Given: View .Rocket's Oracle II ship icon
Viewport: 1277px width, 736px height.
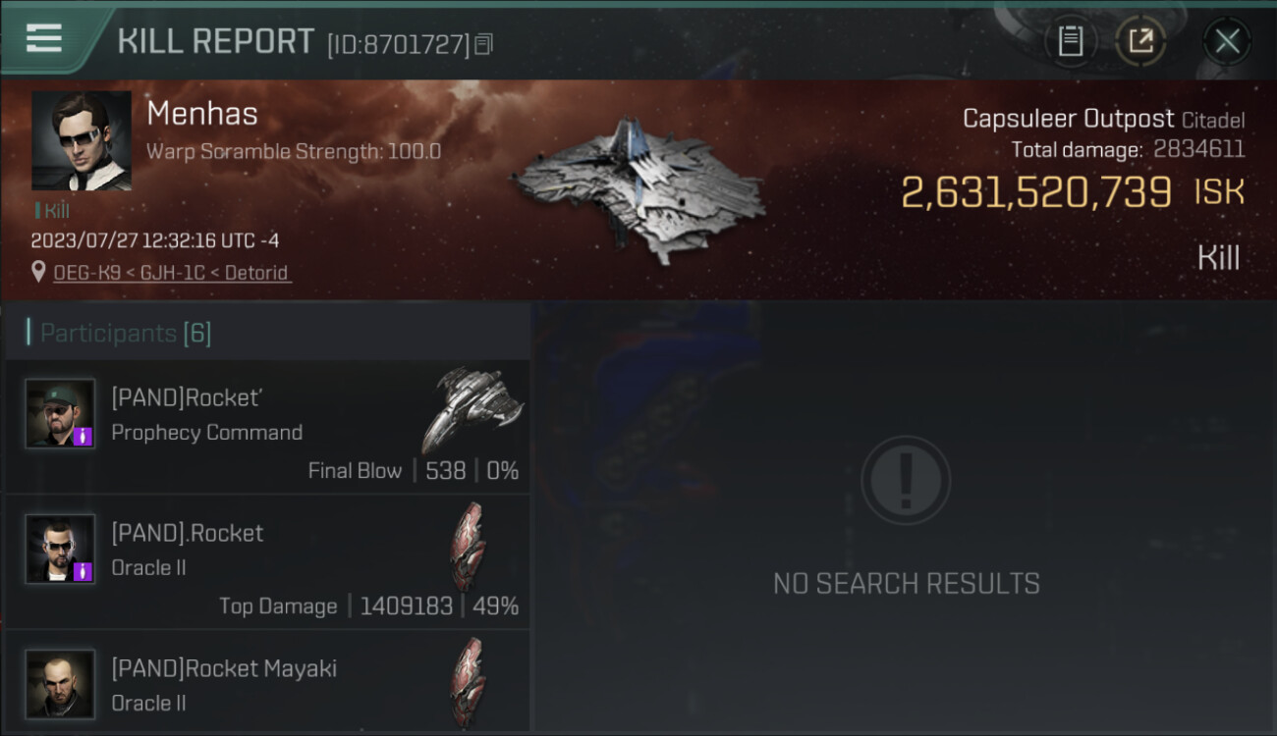Looking at the screenshot, I should point(468,546).
